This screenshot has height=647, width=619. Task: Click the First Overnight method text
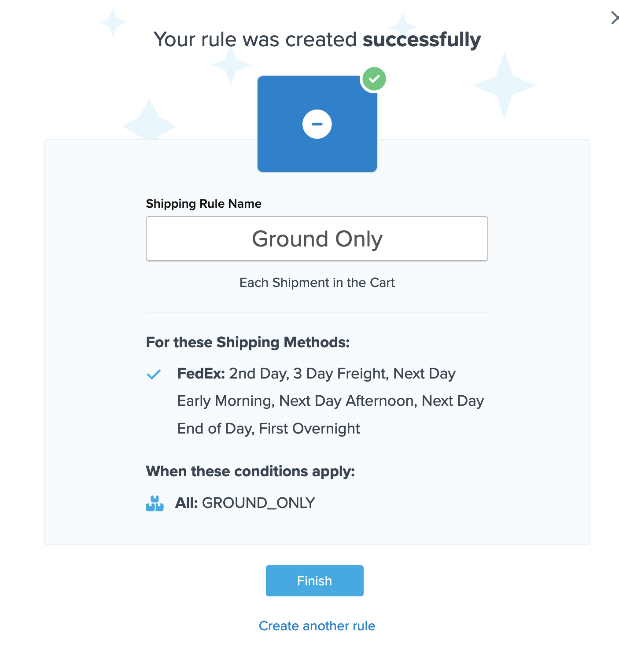tap(309, 429)
